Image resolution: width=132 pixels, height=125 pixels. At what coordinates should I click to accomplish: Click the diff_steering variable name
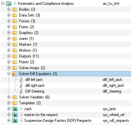click(112, 91)
